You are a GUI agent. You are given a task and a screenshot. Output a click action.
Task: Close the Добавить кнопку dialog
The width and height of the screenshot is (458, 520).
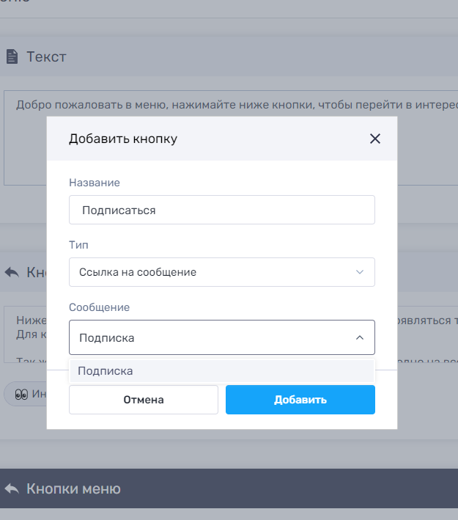click(x=375, y=139)
